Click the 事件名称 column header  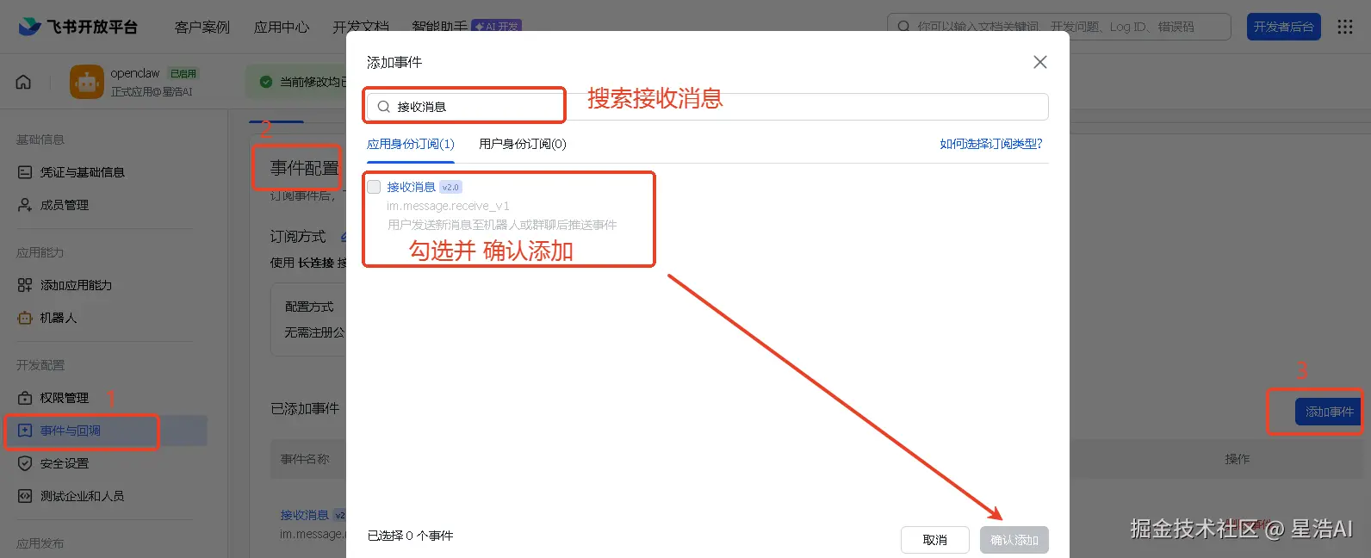[305, 459]
